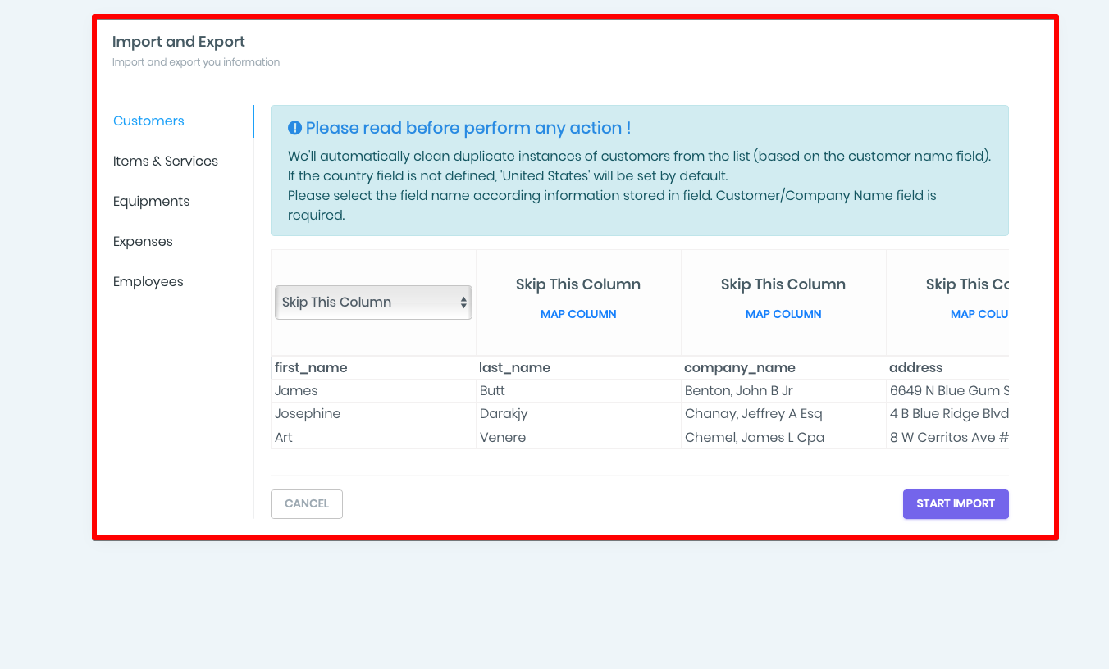1109x669 pixels.
Task: Open the Items & Services section
Action: pos(166,162)
